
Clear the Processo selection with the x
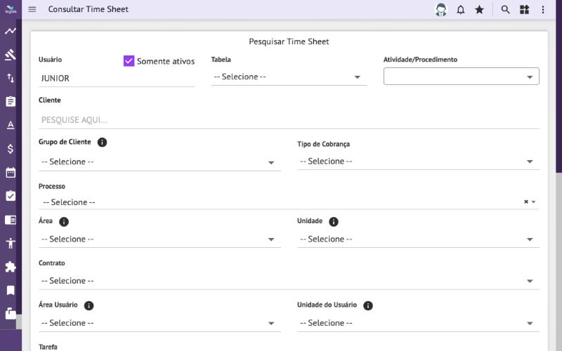coord(525,202)
